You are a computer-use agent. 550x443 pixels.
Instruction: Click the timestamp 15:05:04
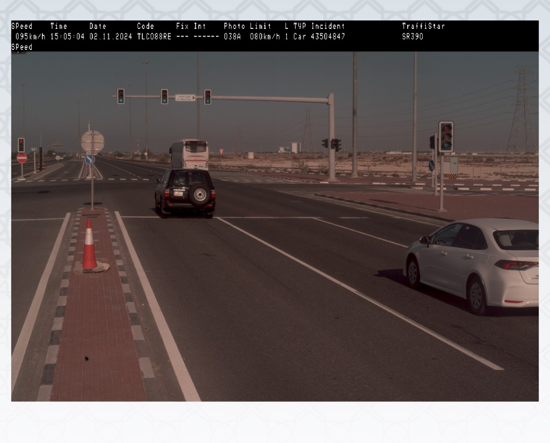pyautogui.click(x=67, y=36)
